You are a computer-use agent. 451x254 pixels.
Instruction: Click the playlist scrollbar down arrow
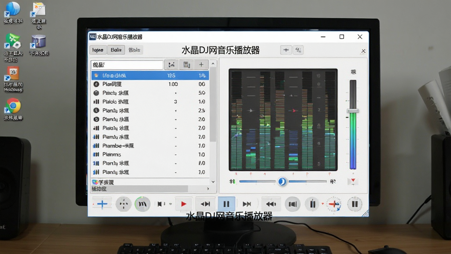tap(213, 182)
